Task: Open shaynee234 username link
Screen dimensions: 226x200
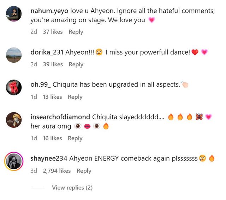Action: click(49, 158)
